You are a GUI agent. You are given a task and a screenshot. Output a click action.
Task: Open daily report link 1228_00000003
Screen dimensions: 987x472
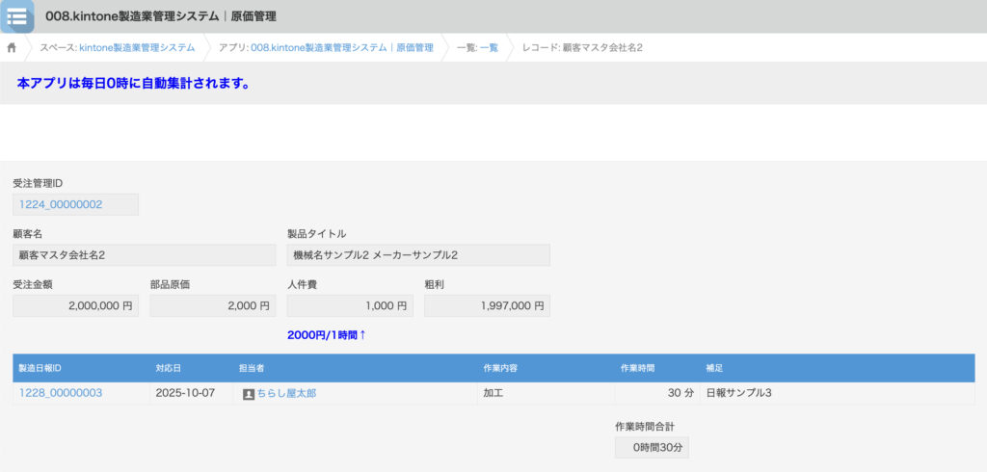pos(61,393)
